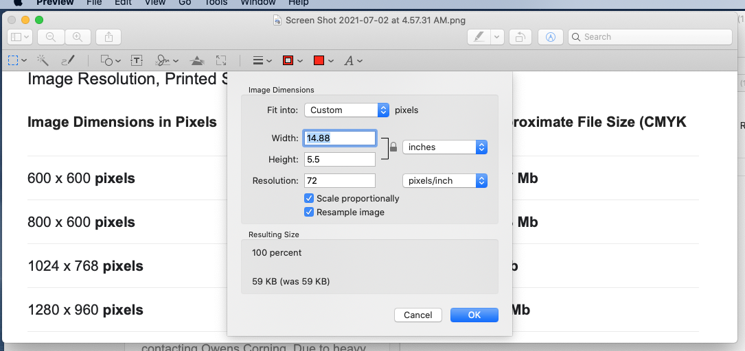Change the inches unit dropdown
The width and height of the screenshot is (745, 351).
tap(444, 147)
